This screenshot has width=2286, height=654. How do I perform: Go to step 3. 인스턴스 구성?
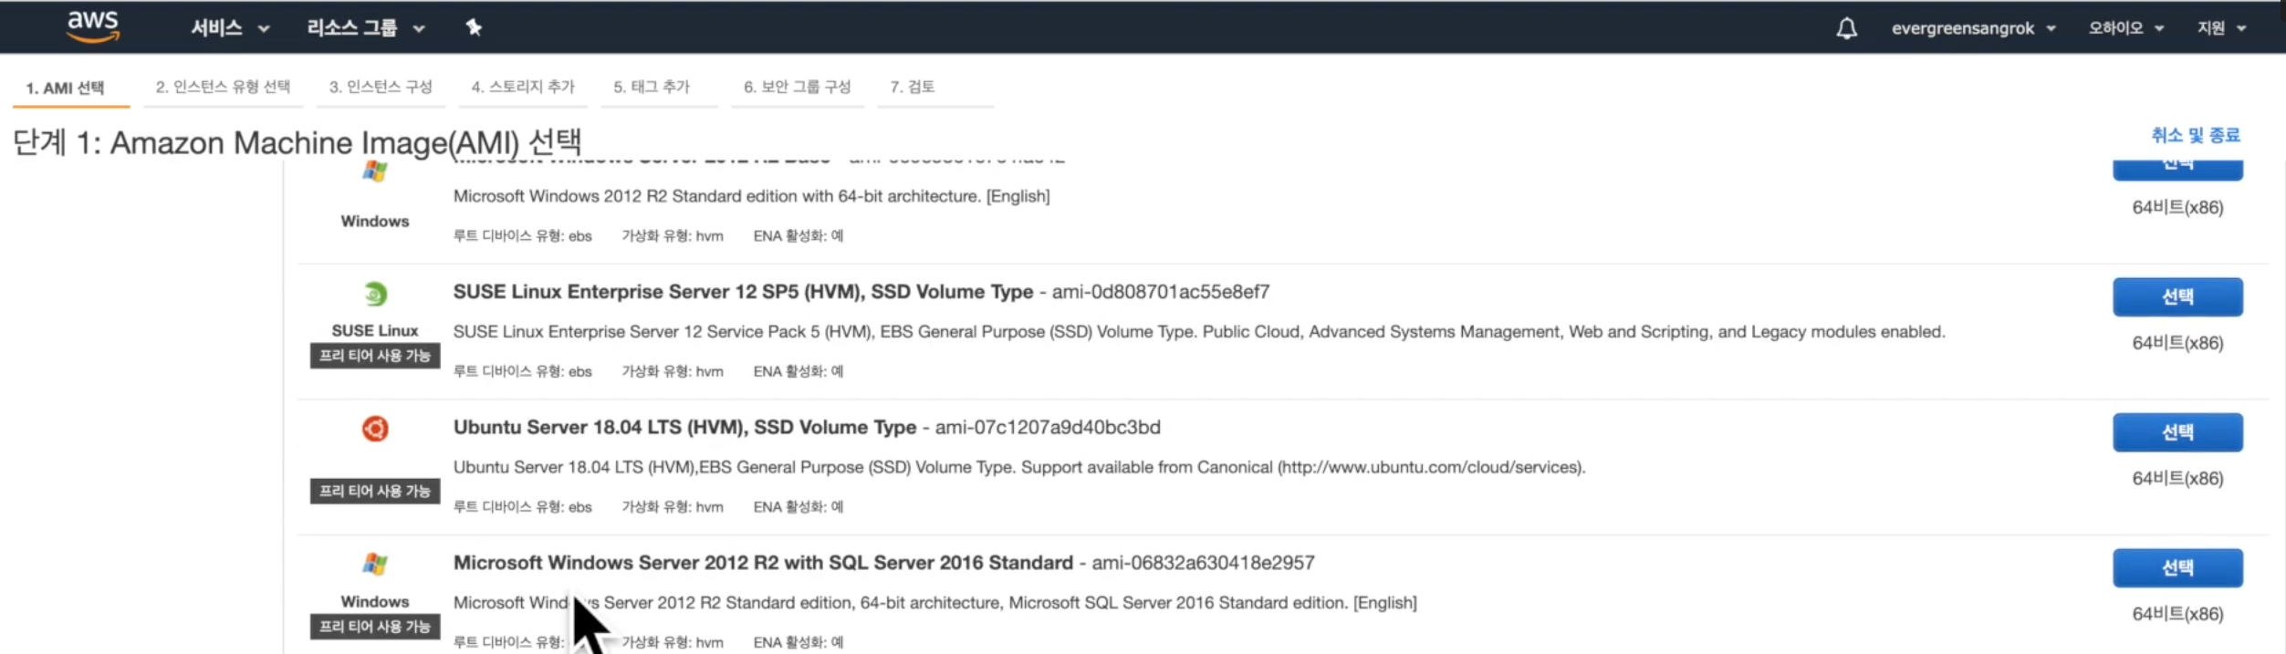click(381, 87)
